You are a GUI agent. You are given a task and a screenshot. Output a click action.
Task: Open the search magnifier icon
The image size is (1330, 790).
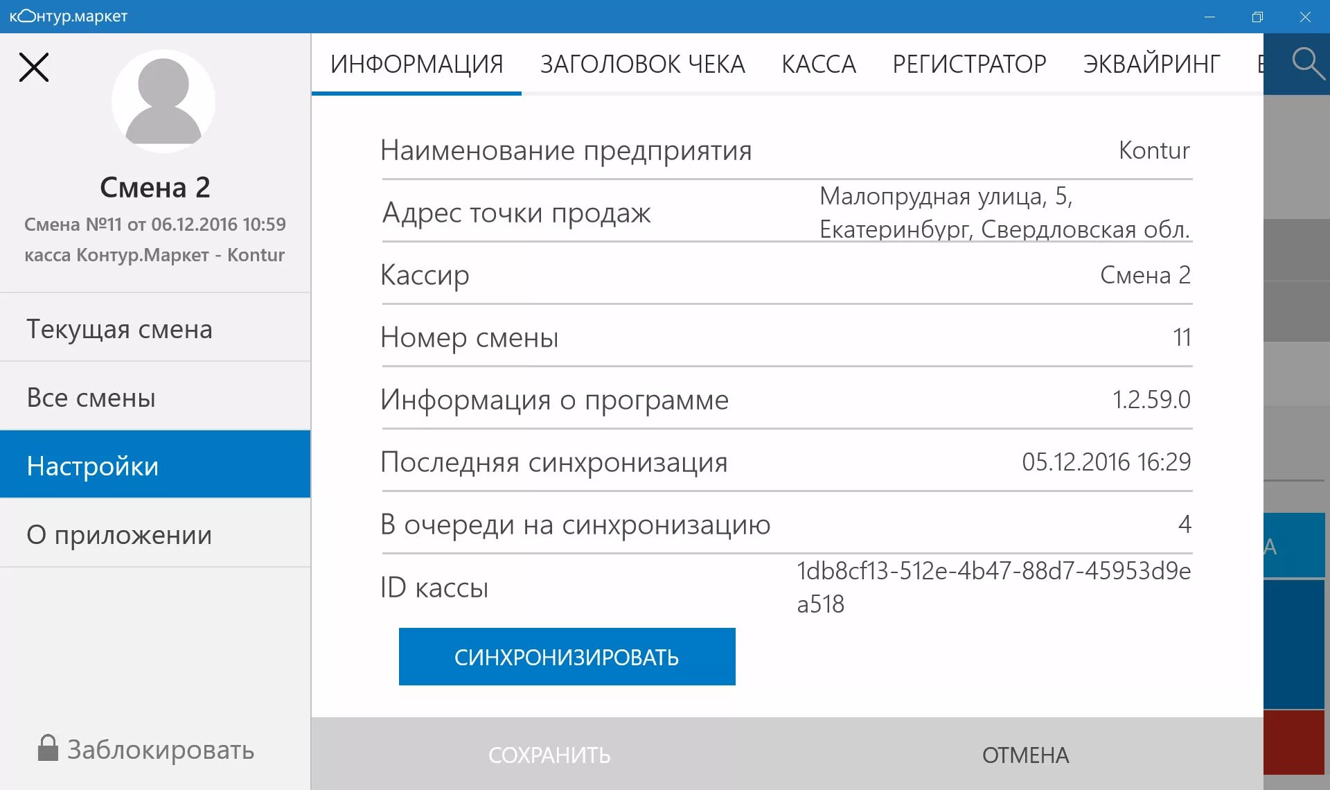tap(1308, 64)
